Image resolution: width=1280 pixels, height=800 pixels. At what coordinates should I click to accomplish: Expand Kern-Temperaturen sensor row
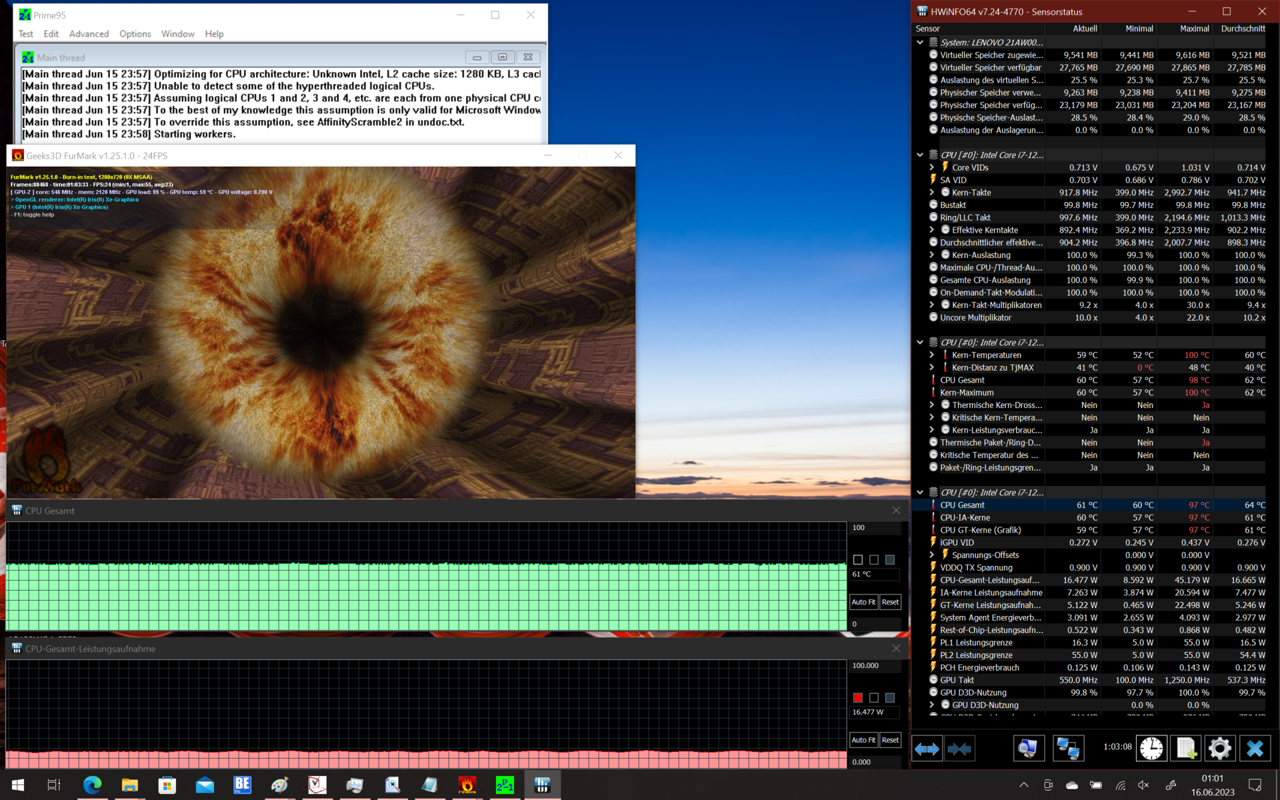[932, 355]
